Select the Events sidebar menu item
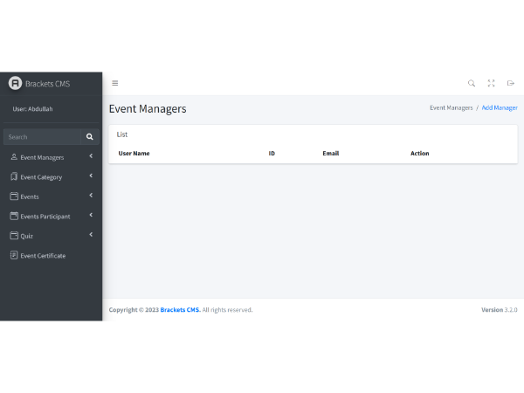The image size is (524, 393). 52,196
